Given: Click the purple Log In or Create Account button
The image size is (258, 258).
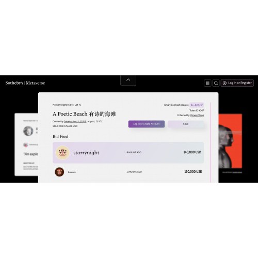Looking at the screenshot, I should (x=147, y=124).
